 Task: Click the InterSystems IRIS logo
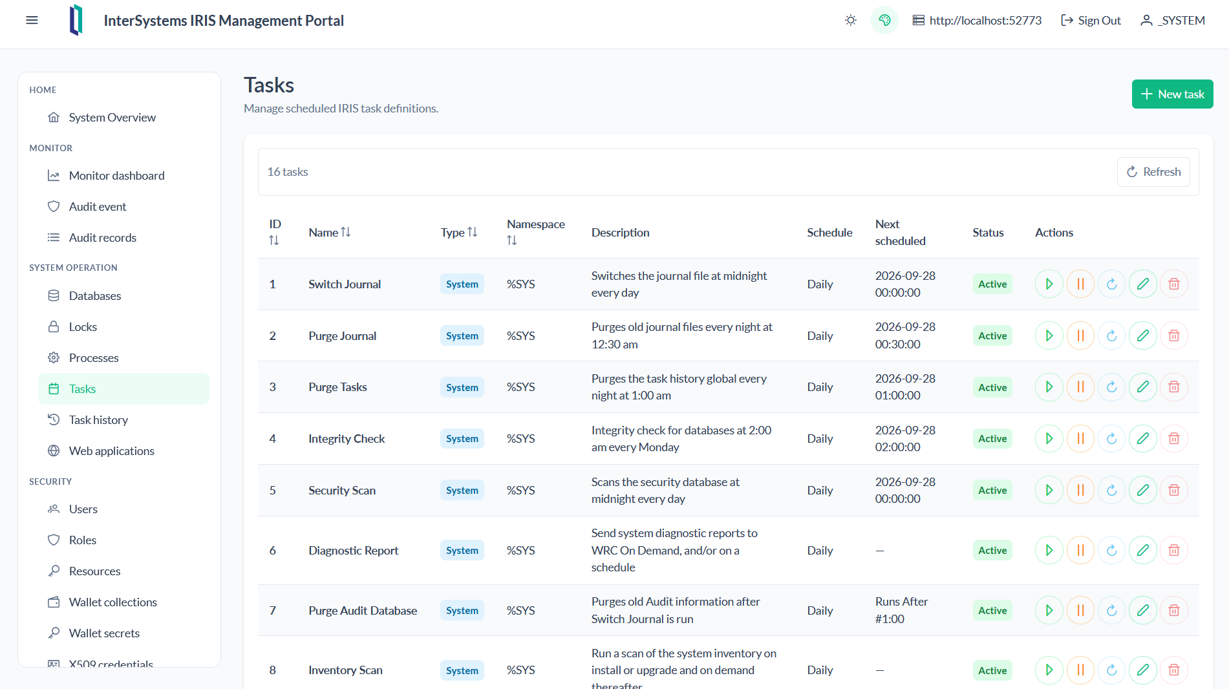76,20
